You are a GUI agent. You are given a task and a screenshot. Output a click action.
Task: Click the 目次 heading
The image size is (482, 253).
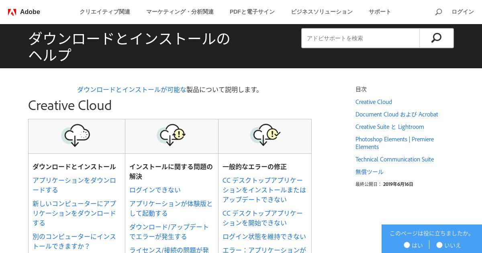pyautogui.click(x=361, y=89)
